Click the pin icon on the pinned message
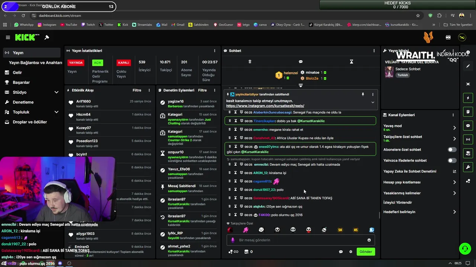 point(363,95)
